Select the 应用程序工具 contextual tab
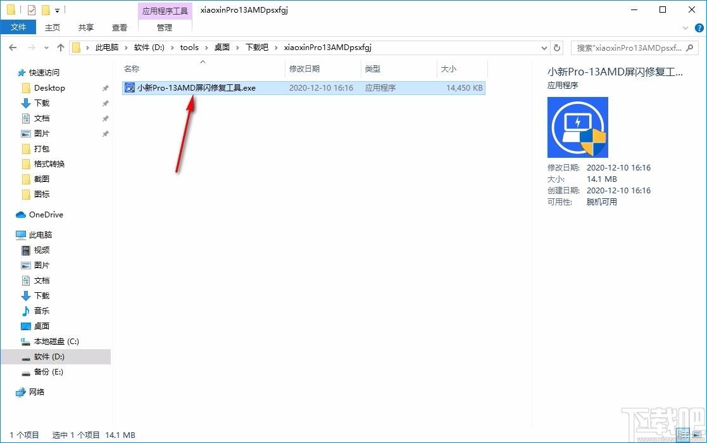 pyautogui.click(x=165, y=11)
